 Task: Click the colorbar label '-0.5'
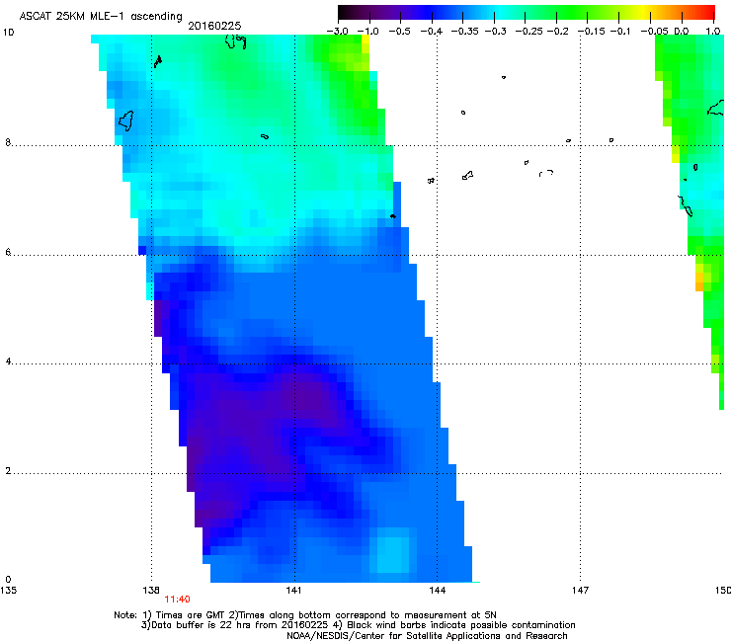point(399,32)
